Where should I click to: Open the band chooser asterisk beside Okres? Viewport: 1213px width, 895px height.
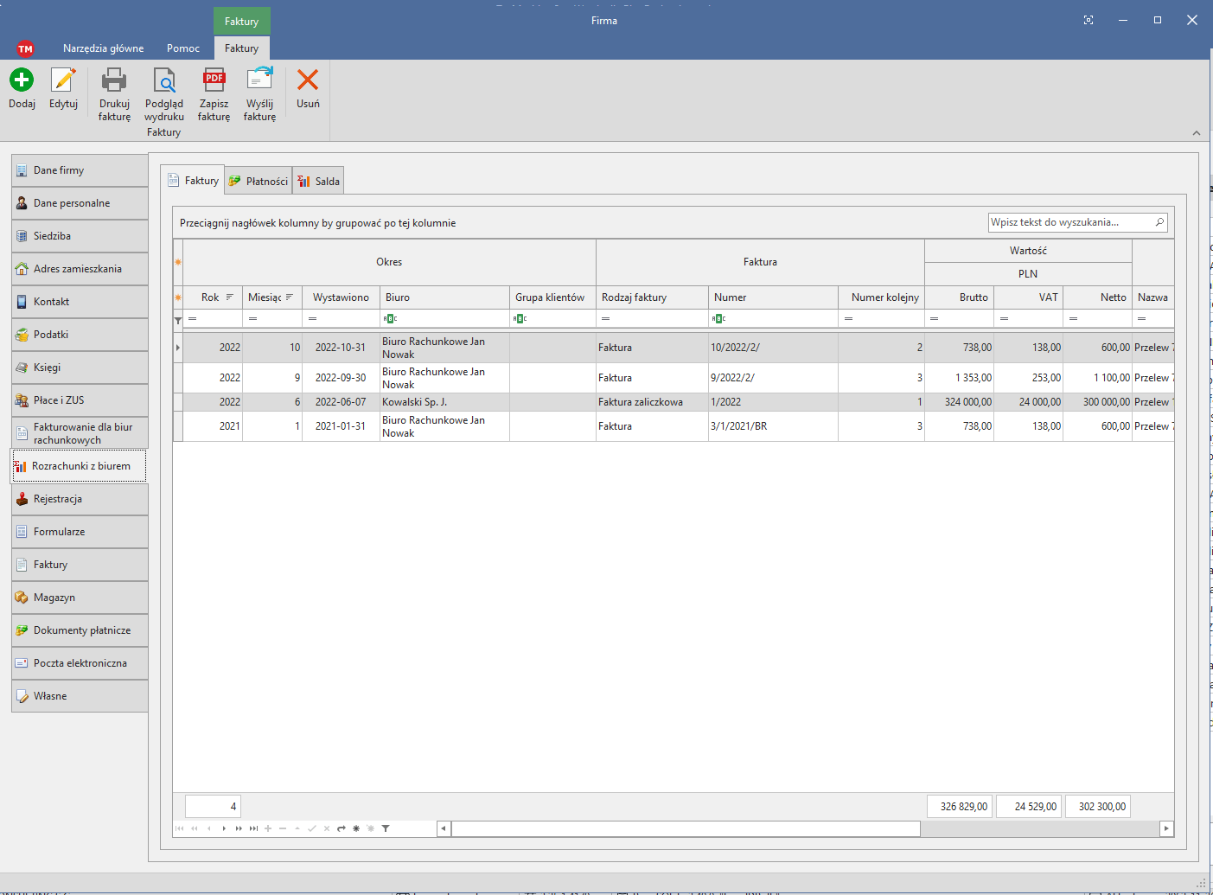(x=178, y=262)
